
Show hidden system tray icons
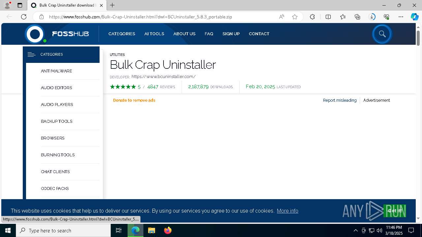click(355, 230)
